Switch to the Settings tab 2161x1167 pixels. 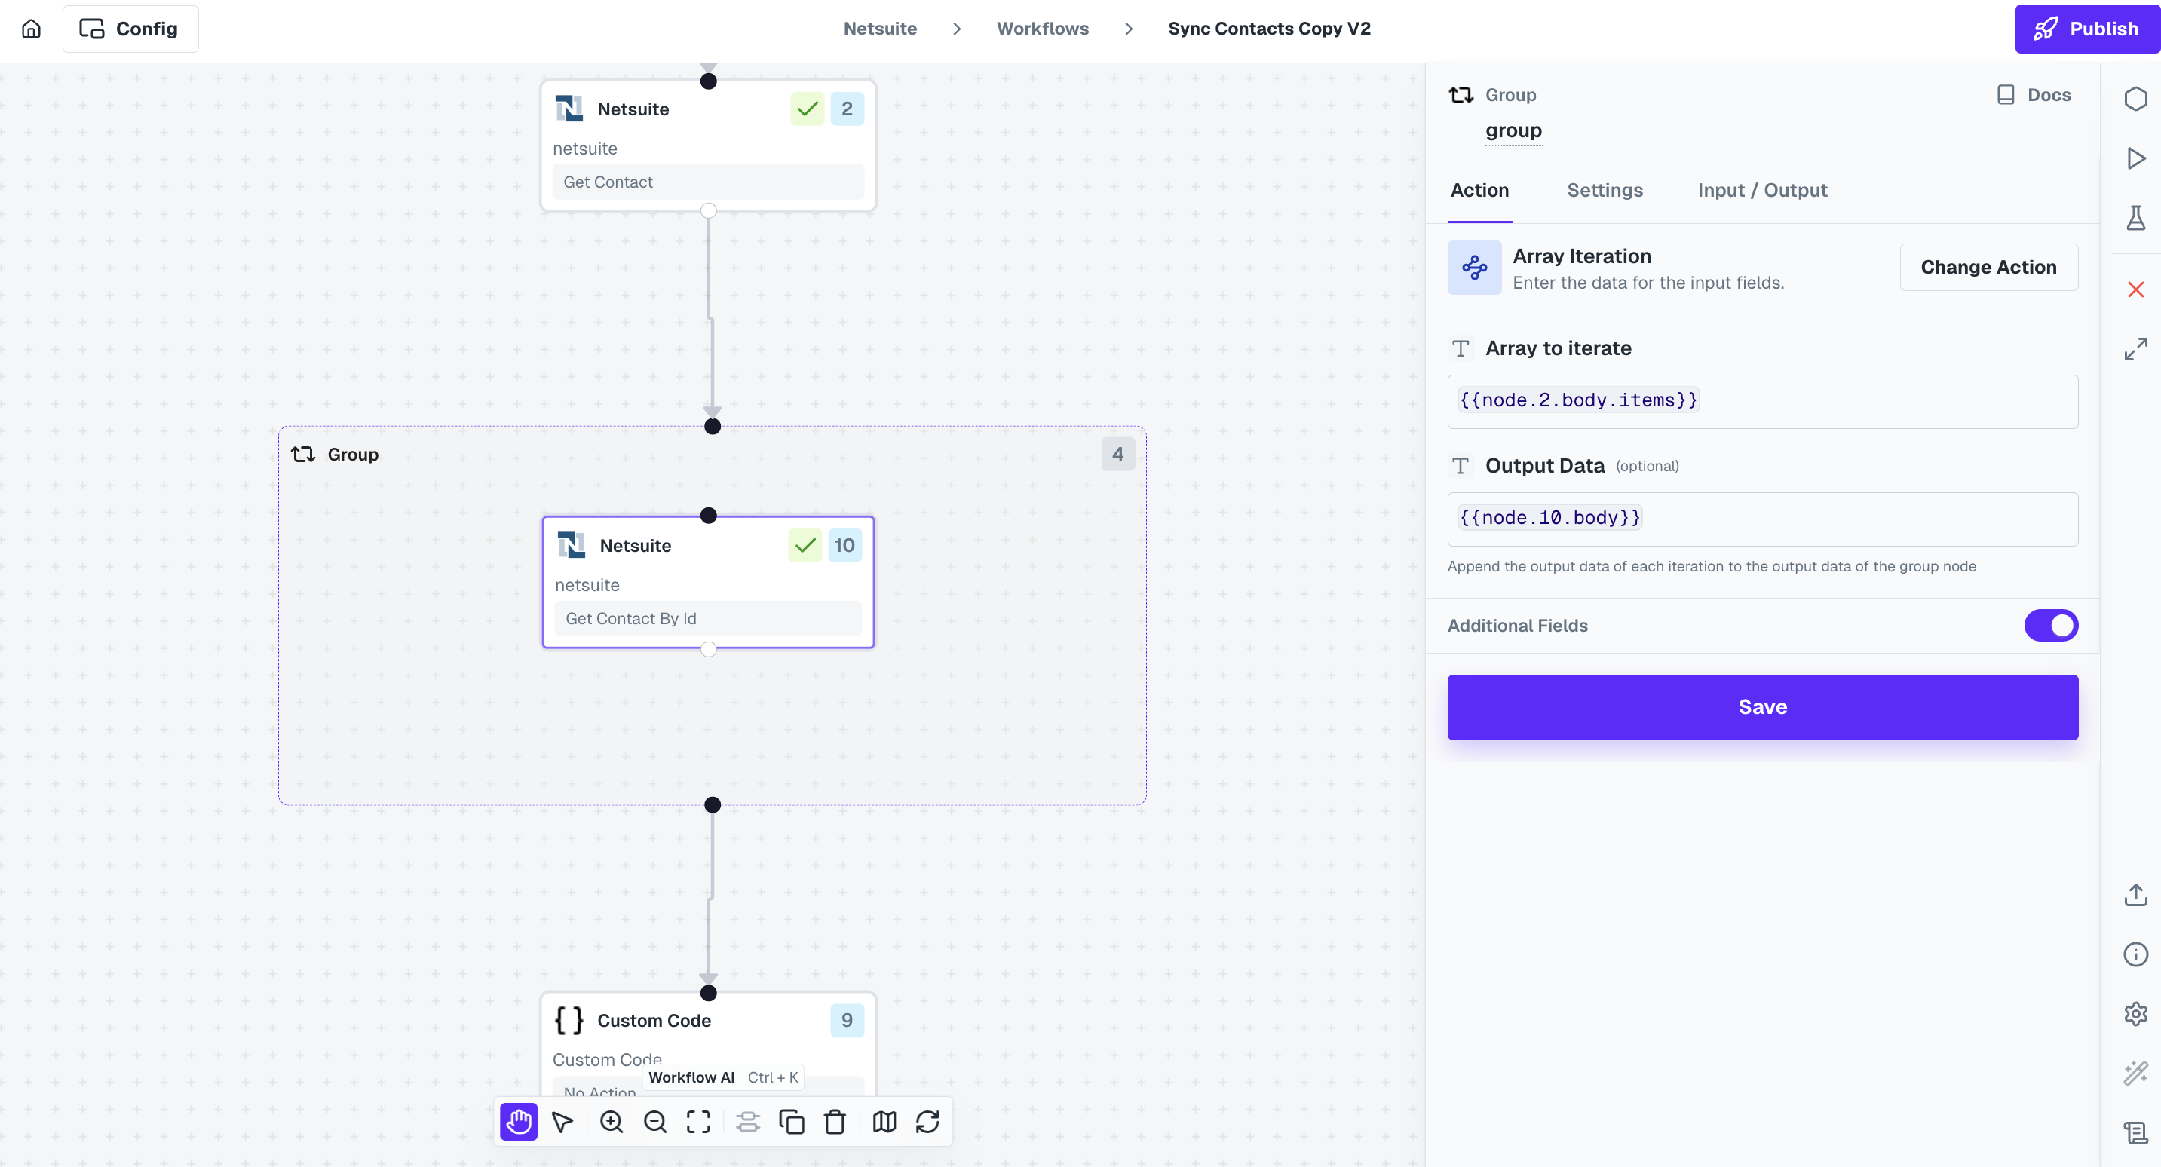click(x=1605, y=191)
